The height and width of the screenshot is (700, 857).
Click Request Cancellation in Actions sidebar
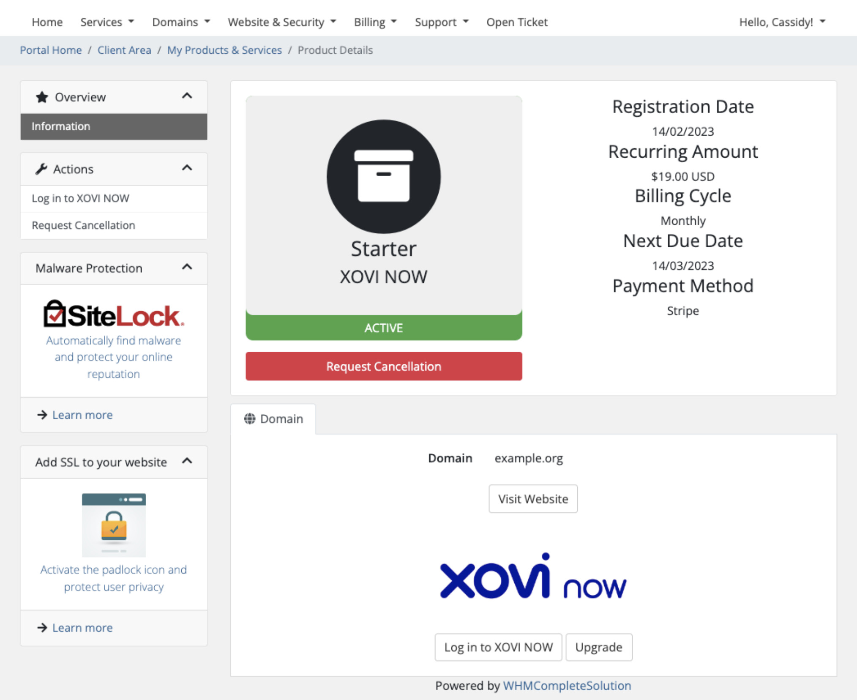click(114, 225)
